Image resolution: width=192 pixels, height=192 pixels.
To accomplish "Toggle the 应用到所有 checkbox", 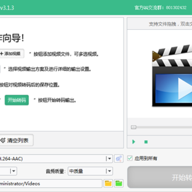I will click(130, 158).
